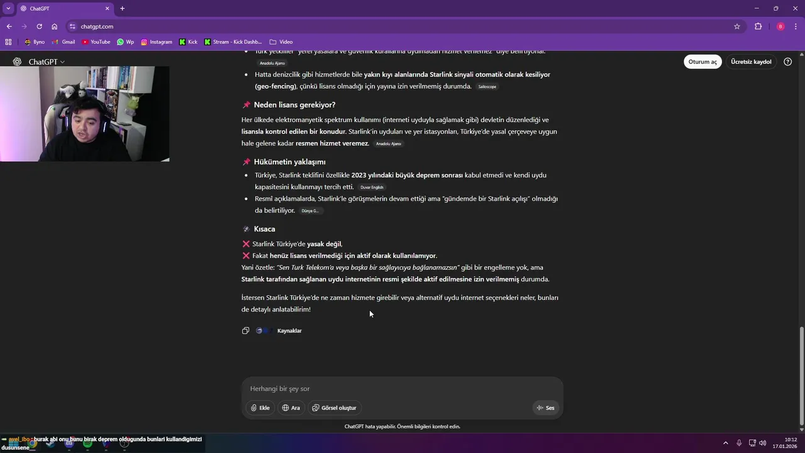Open the browser extensions menu
This screenshot has height=453, width=805.
click(758, 26)
